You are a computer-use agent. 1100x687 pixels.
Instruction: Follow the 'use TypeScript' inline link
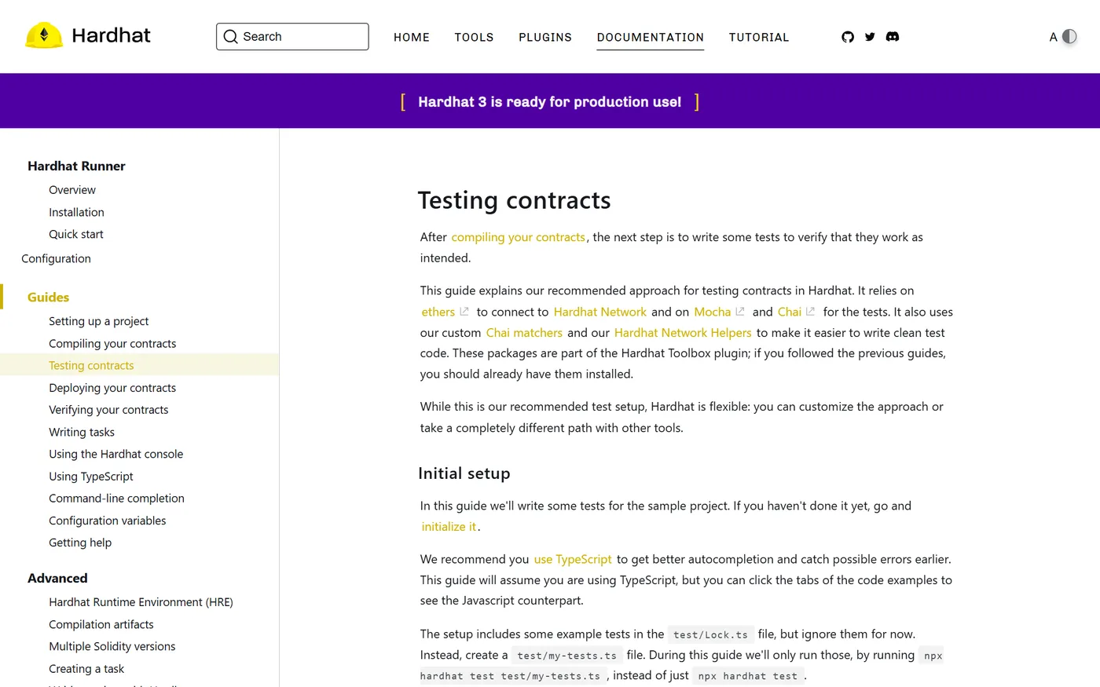tap(573, 559)
